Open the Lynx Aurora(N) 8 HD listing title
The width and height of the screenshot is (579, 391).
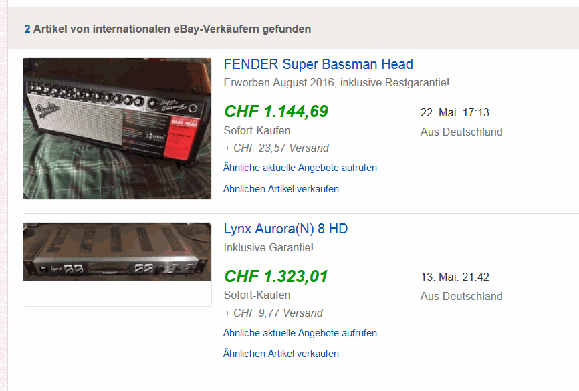(x=285, y=229)
